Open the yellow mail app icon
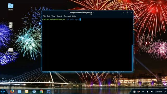This screenshot has width=167, height=94. [27, 91]
